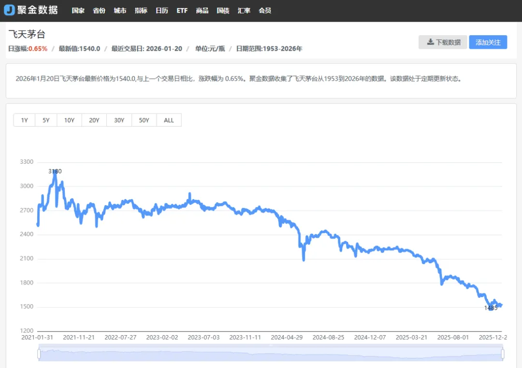Click the 1200 y-axis label
This screenshot has width=522, height=368.
coord(27,331)
